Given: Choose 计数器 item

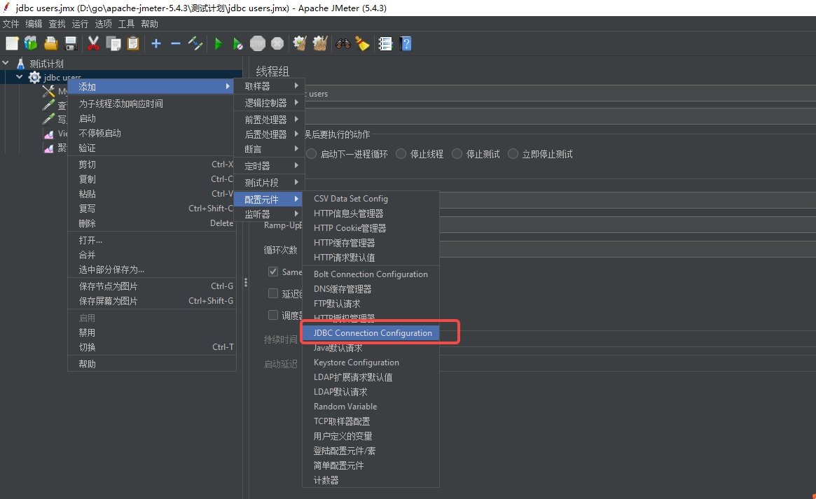Looking at the screenshot, I should point(371,480).
